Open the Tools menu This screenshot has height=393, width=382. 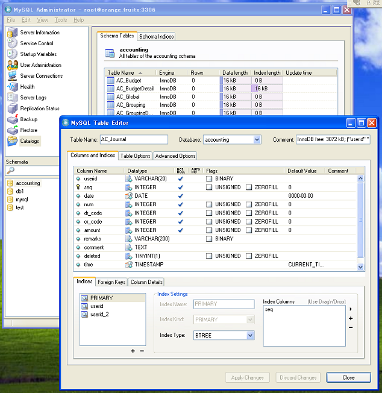[61, 20]
